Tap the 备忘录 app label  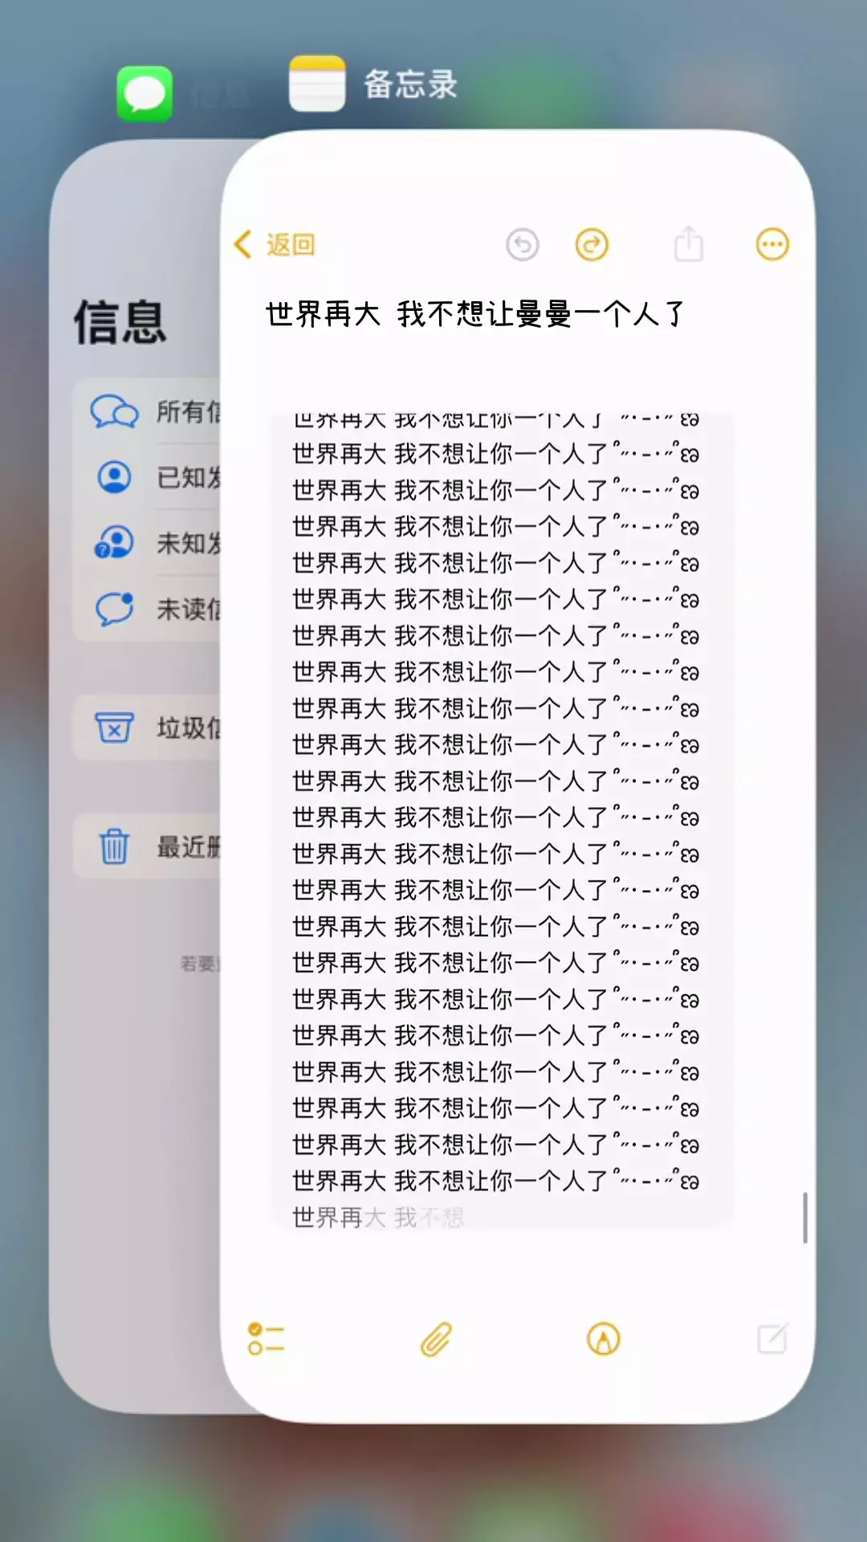pos(410,84)
